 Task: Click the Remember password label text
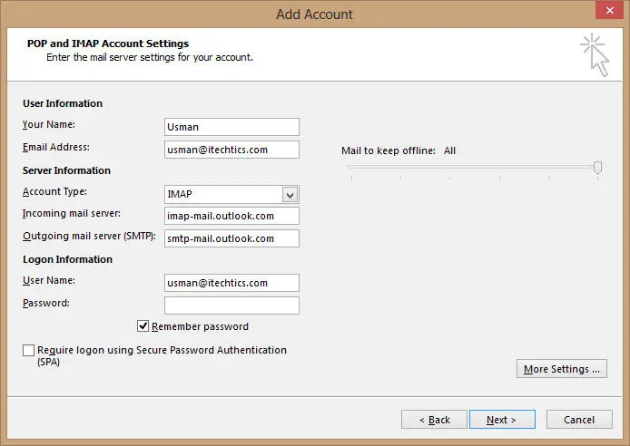tap(200, 326)
